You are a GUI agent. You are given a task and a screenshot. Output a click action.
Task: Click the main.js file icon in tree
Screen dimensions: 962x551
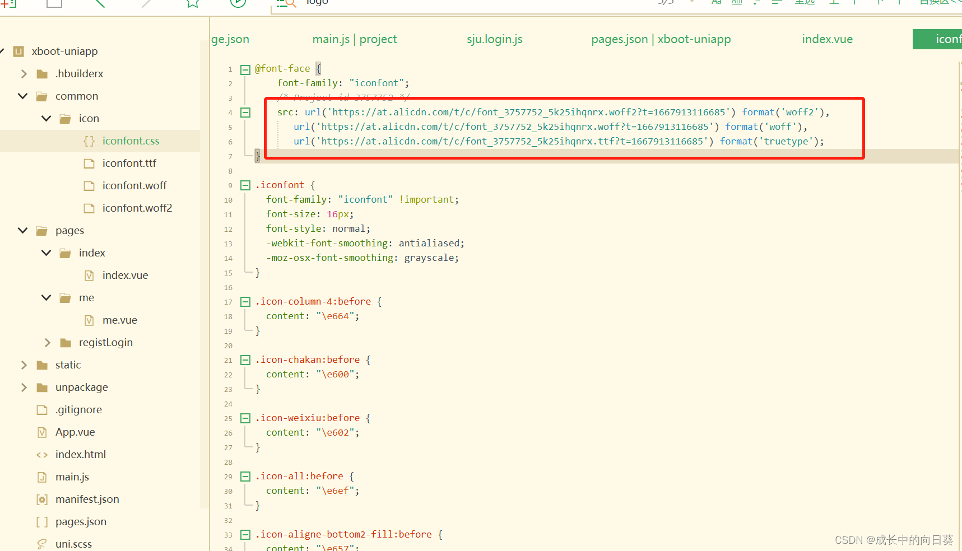[42, 477]
